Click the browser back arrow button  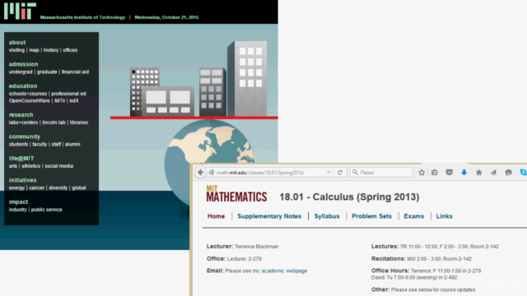[201, 172]
